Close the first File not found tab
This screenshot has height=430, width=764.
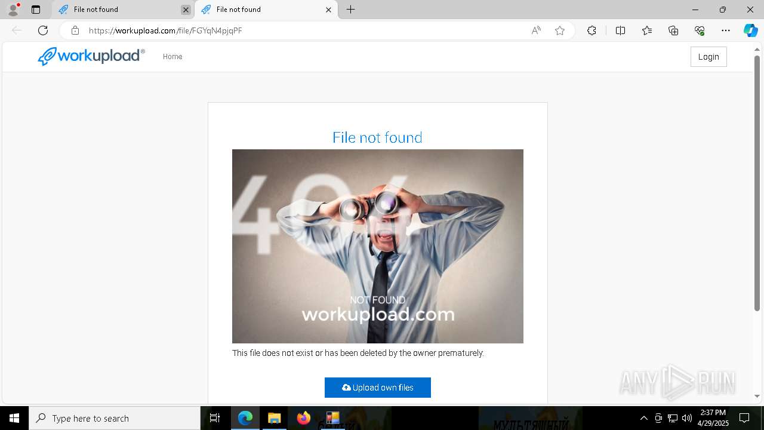tap(186, 10)
